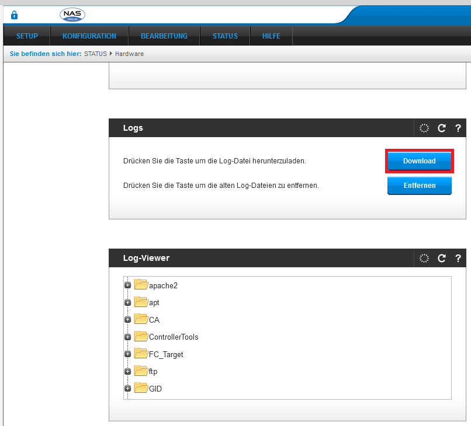Open the BEARBEITUNG tab
This screenshot has width=471, height=426.
pyautogui.click(x=164, y=36)
